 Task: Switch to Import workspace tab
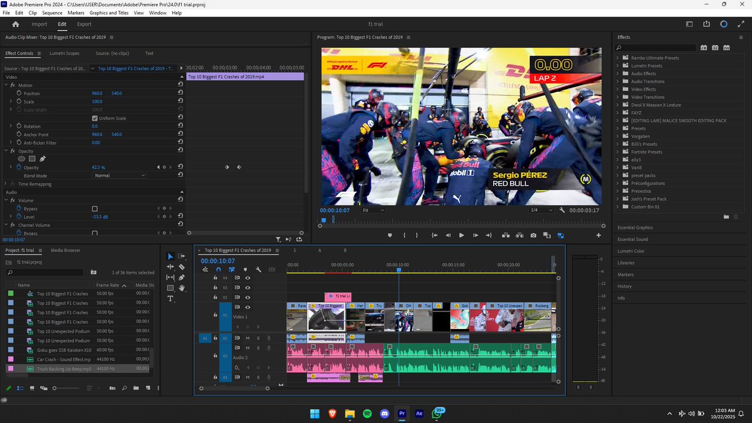point(39,24)
